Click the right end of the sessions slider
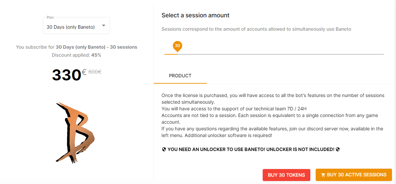Screen dimensions: 396x184 pos(383,54)
